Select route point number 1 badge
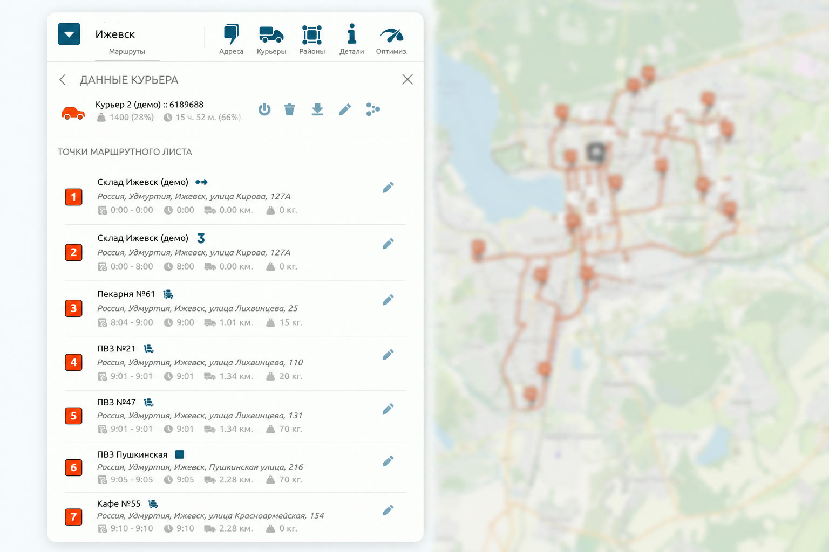829x552 pixels. pyautogui.click(x=74, y=197)
